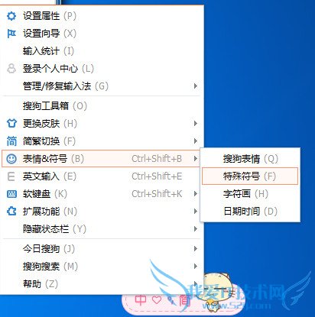Toggle 简 simplified mode on the status bar

coord(184,301)
